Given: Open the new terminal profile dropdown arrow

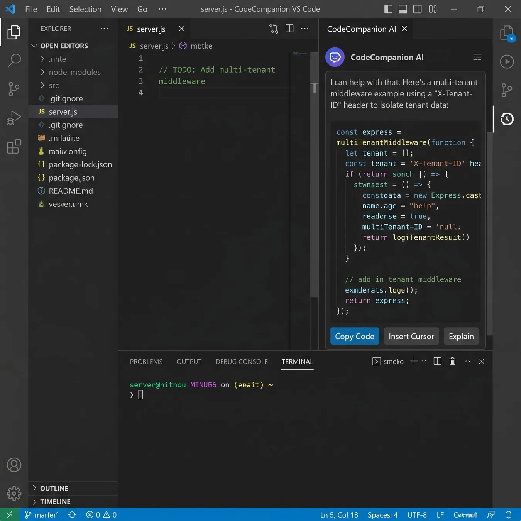Looking at the screenshot, I should [424, 361].
